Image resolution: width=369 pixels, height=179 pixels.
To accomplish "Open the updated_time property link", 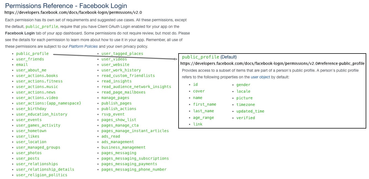I will [250, 111].
